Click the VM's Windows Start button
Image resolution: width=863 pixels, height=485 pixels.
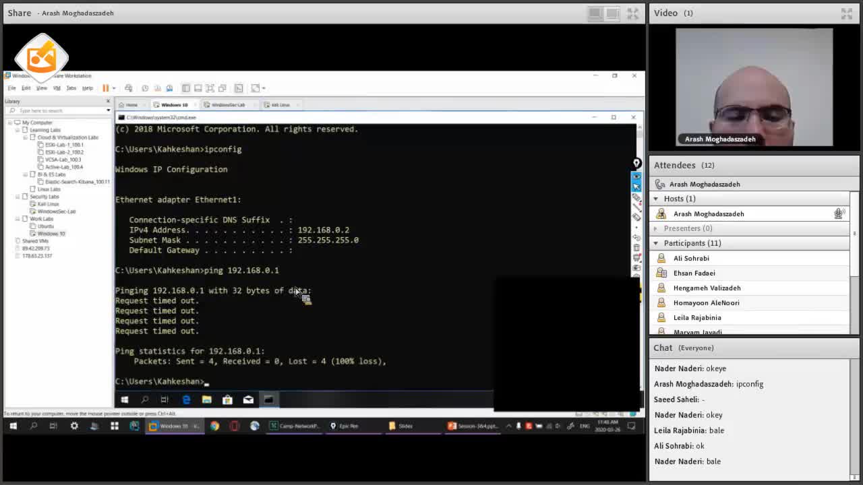coord(124,399)
